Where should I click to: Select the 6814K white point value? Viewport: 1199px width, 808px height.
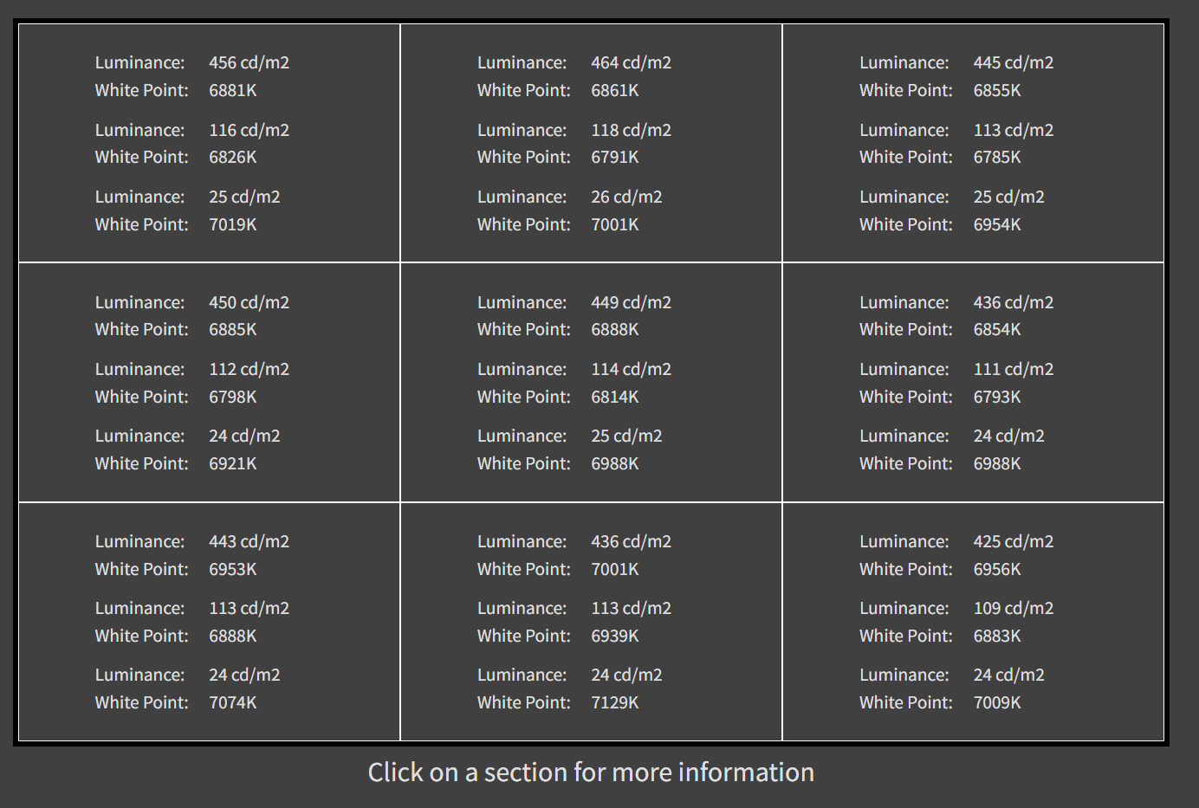pos(615,397)
